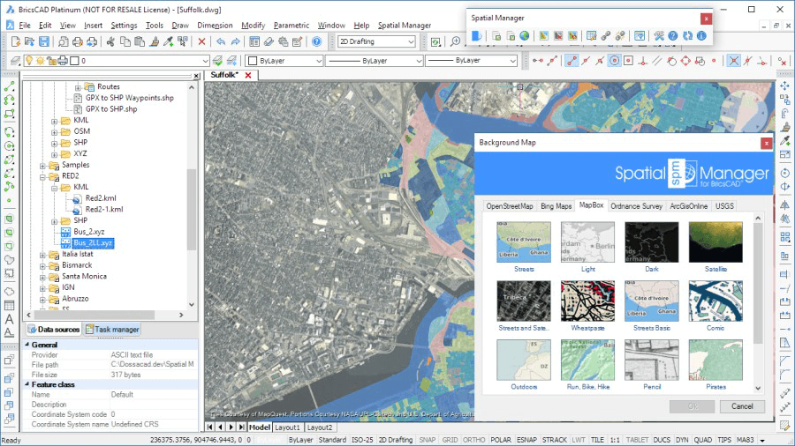Switch to the OpenStreetMap tab

[x=510, y=206]
